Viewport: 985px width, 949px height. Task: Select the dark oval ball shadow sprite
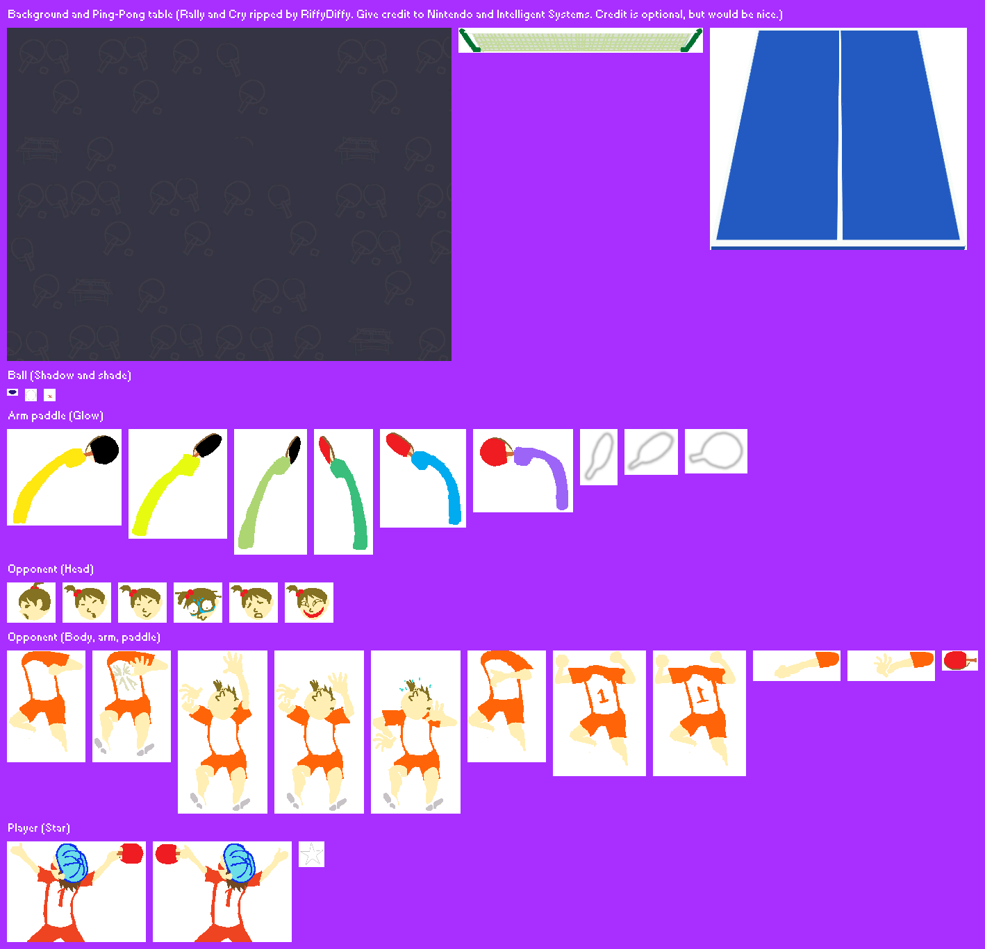(13, 392)
